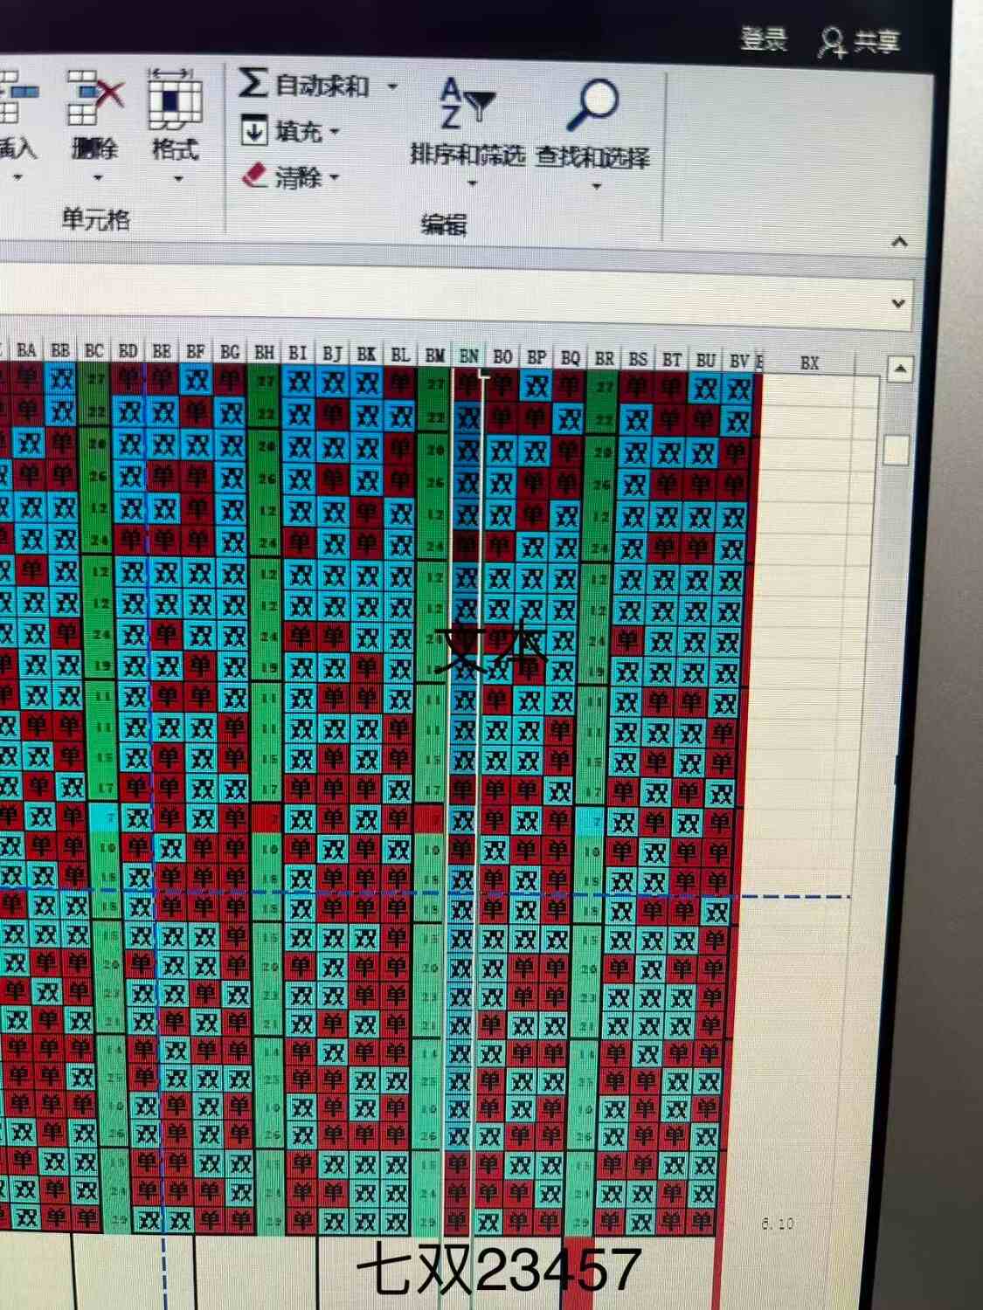Select column header BH
Image resolution: width=983 pixels, height=1310 pixels.
pos(264,353)
